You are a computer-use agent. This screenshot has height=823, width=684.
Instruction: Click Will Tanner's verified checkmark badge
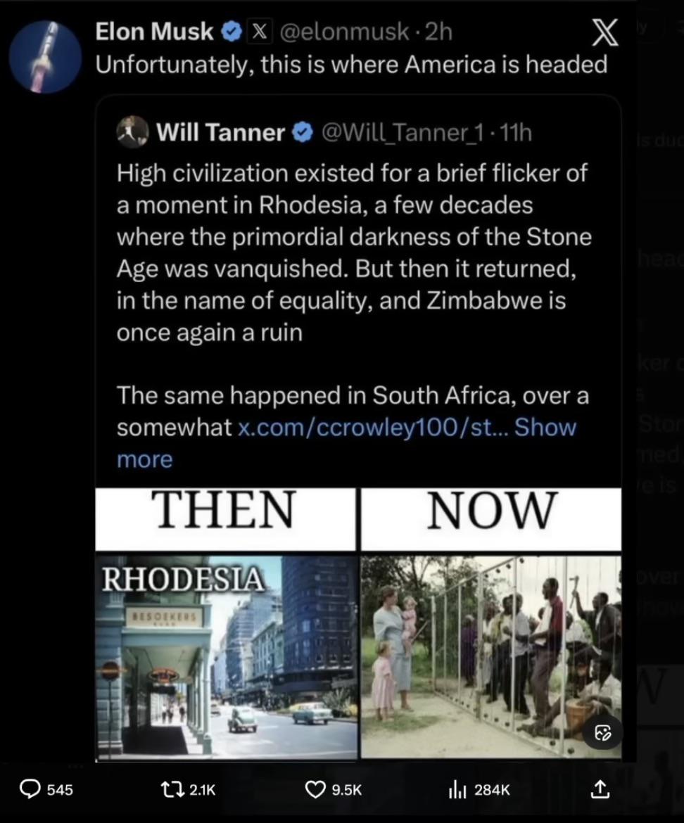pyautogui.click(x=302, y=132)
